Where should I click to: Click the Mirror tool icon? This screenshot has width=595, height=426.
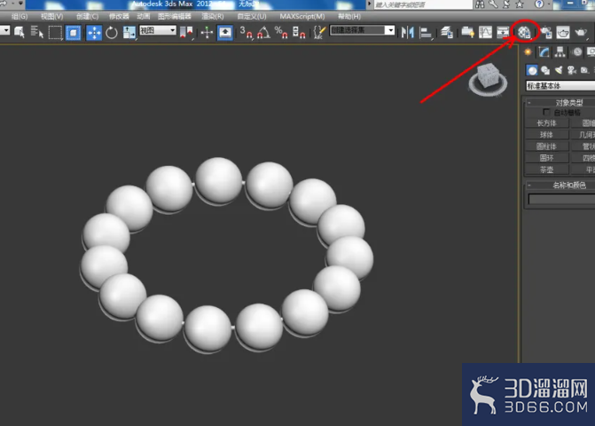pyautogui.click(x=408, y=33)
